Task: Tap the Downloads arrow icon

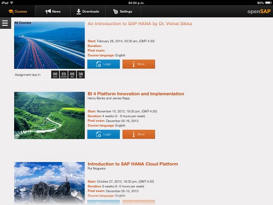Action: click(x=79, y=11)
